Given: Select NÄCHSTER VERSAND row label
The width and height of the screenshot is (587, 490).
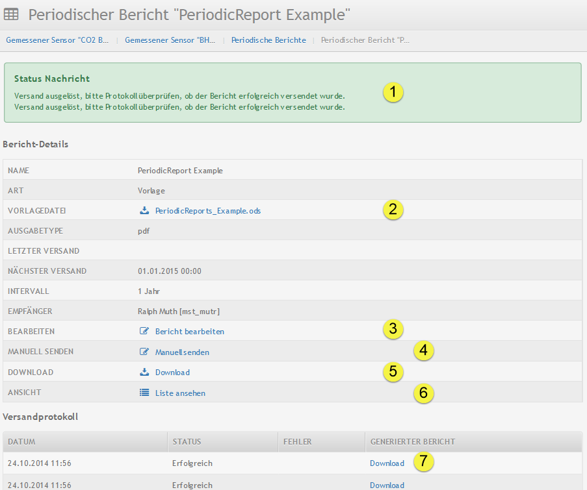Looking at the screenshot, I should [x=47, y=271].
